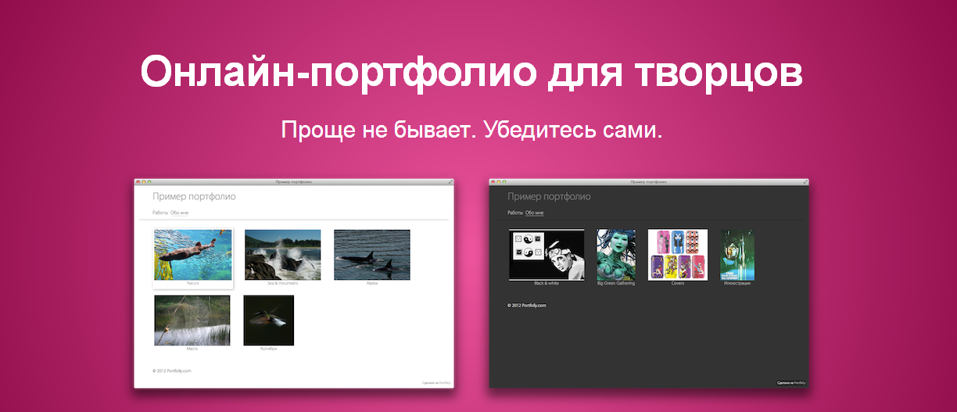Click Работы tab in light portfolio
The width and height of the screenshot is (957, 412).
[x=160, y=213]
